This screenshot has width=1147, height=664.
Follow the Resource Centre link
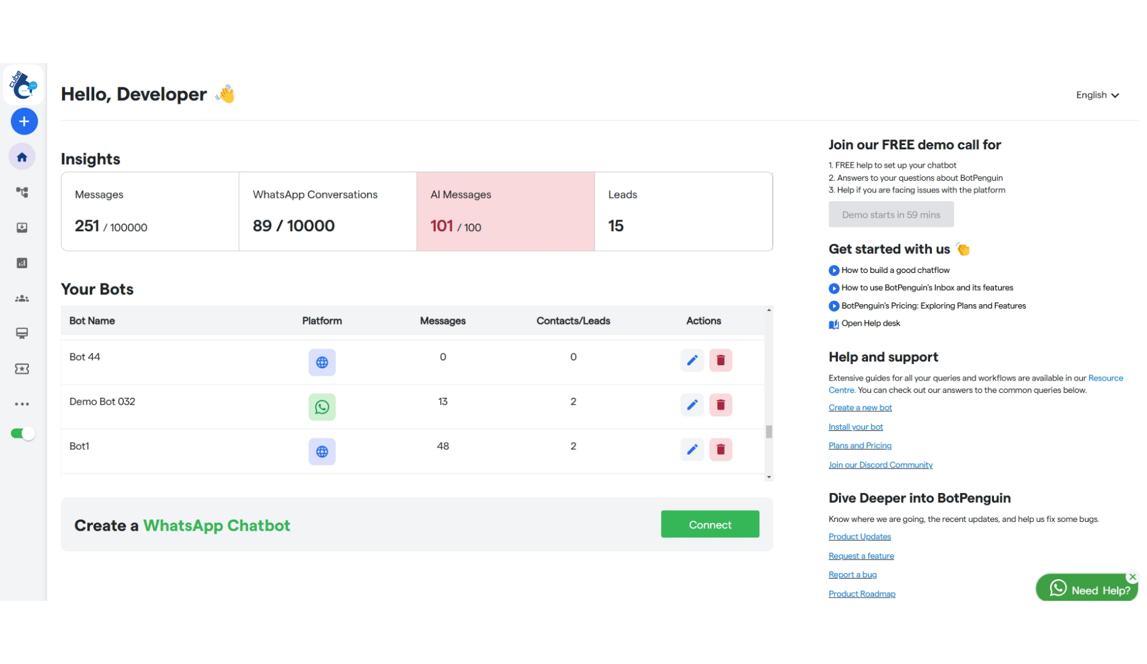pos(1105,379)
